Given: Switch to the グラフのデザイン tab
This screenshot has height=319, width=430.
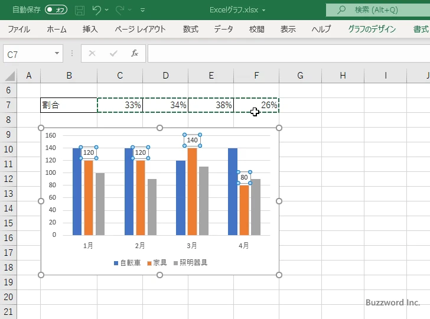Looking at the screenshot, I should pos(372,29).
